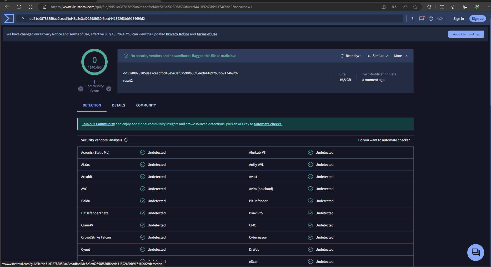Vote harmless with the community check icon

(109, 89)
